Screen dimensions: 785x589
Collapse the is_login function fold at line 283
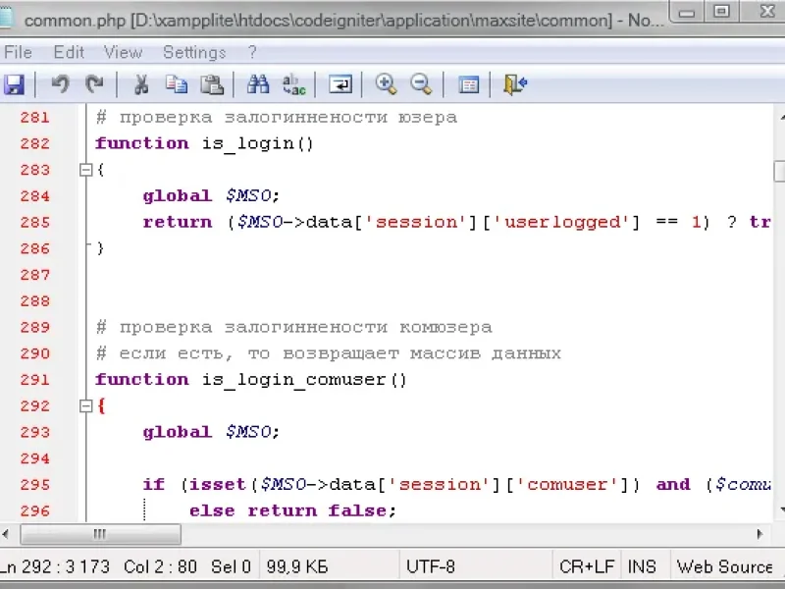85,170
